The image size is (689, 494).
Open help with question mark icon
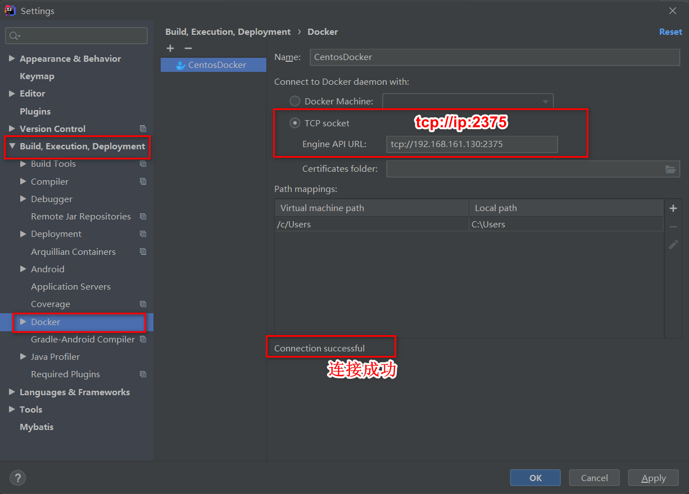click(18, 478)
